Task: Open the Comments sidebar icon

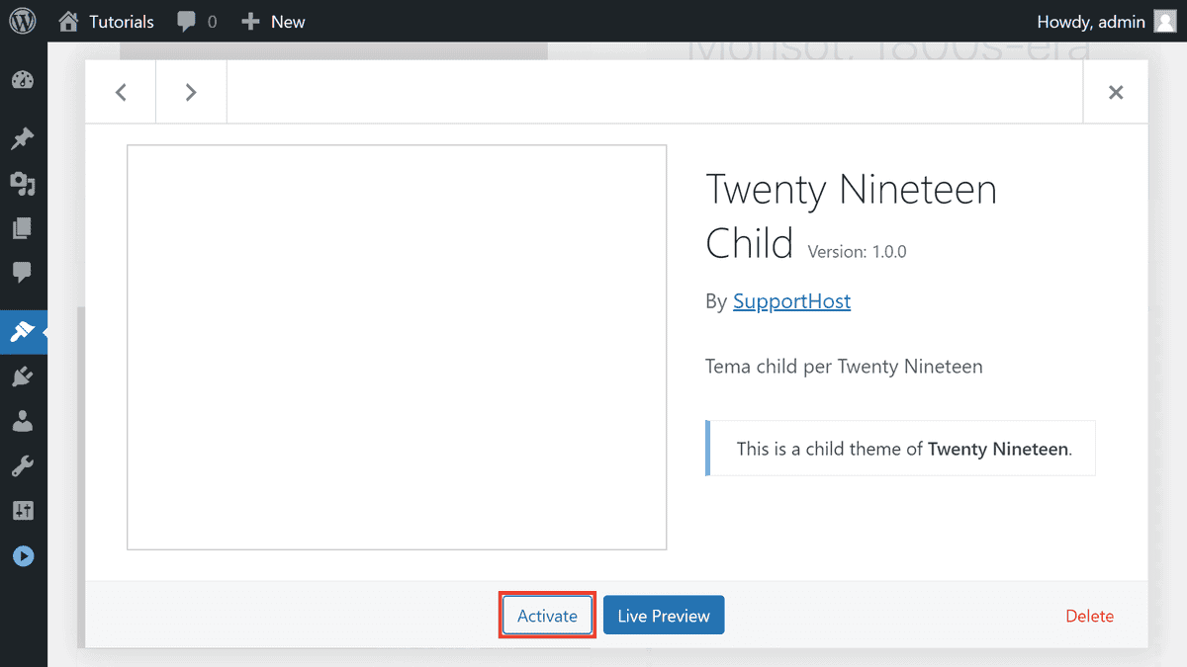Action: tap(23, 273)
